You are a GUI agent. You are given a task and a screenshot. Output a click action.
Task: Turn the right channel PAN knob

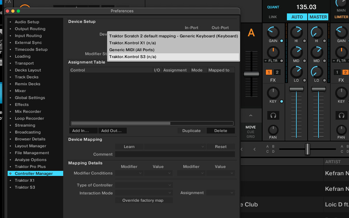tap(341, 130)
